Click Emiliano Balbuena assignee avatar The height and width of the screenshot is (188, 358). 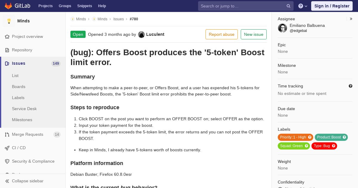click(x=283, y=28)
